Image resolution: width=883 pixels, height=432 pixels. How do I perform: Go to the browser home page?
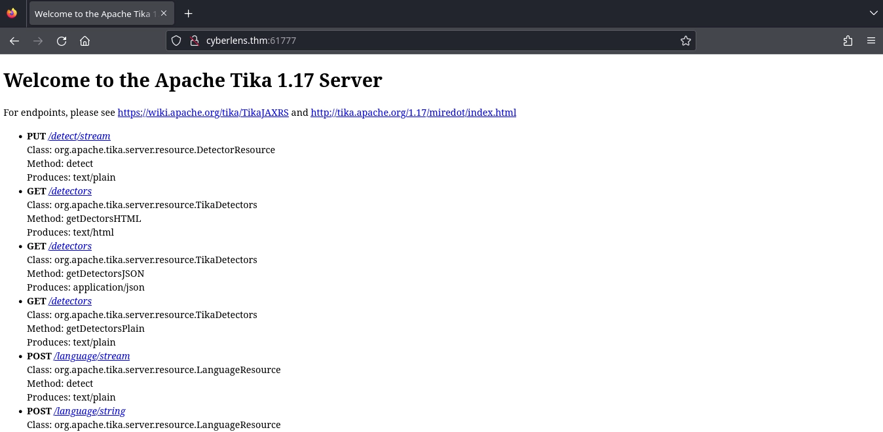(85, 41)
